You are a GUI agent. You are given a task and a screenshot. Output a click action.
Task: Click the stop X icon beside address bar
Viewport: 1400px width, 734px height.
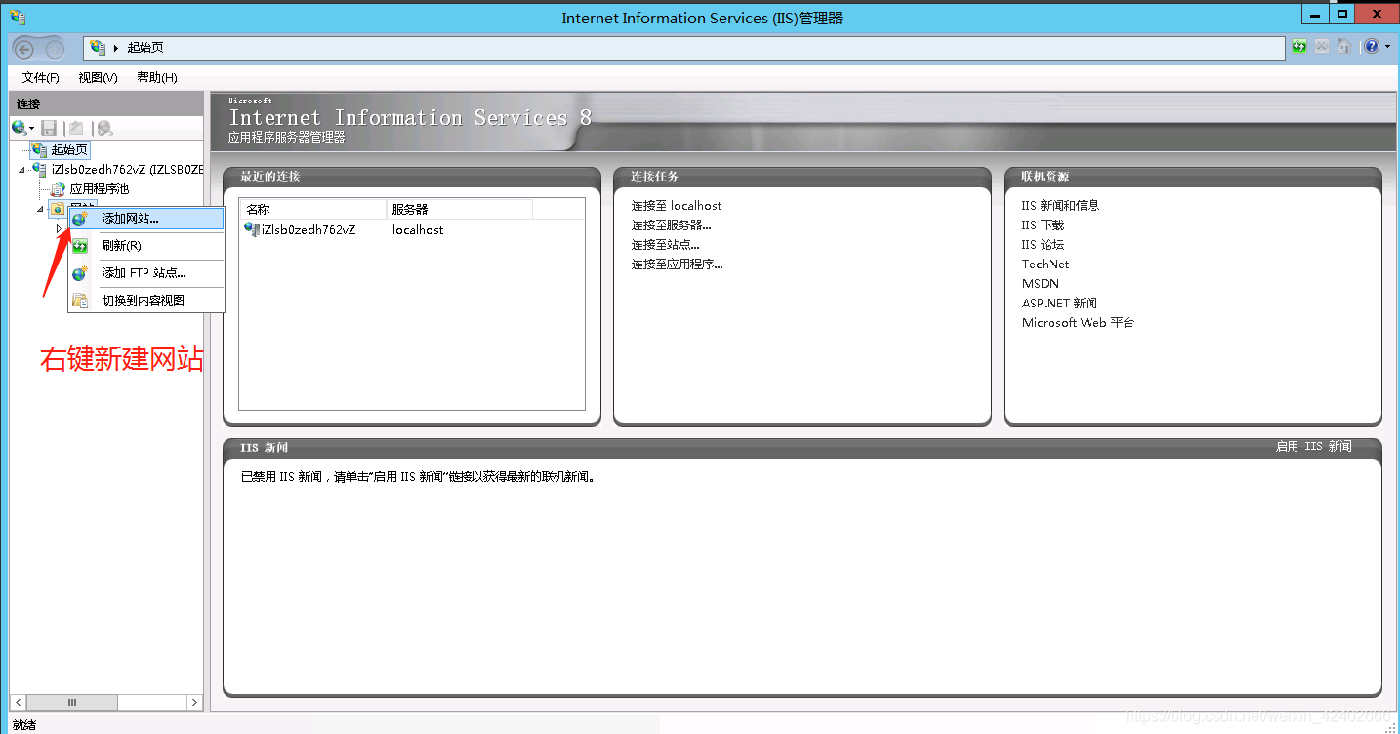pyautogui.click(x=1322, y=46)
